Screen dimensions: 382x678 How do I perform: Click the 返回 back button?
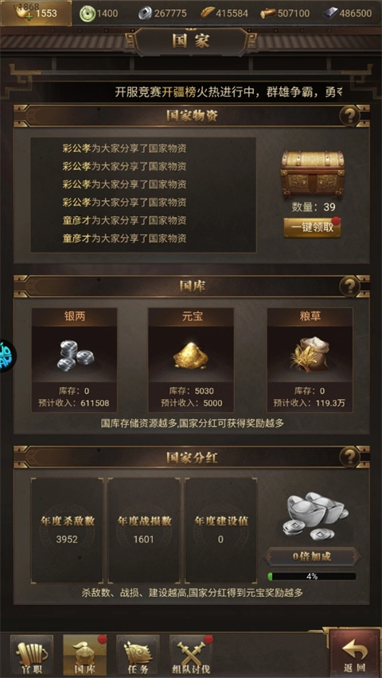pos(355,653)
